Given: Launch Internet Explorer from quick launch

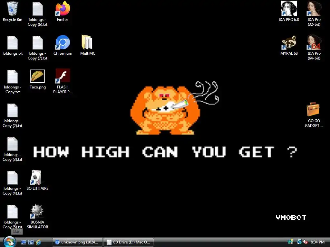Looking at the screenshot, I should coord(38,242).
